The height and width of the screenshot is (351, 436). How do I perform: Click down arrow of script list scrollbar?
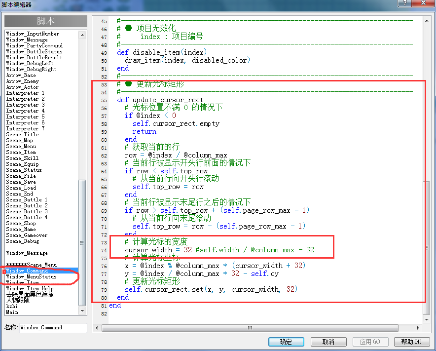[82, 311]
